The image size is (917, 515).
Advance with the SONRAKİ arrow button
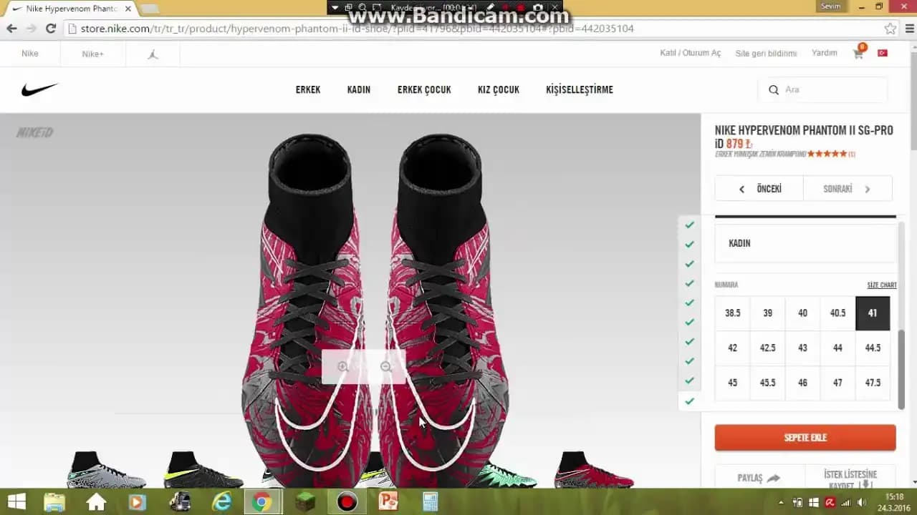click(848, 189)
